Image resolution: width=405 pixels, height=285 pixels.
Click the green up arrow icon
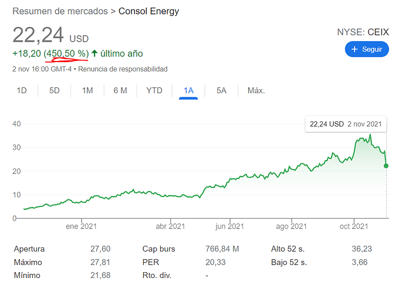point(95,53)
